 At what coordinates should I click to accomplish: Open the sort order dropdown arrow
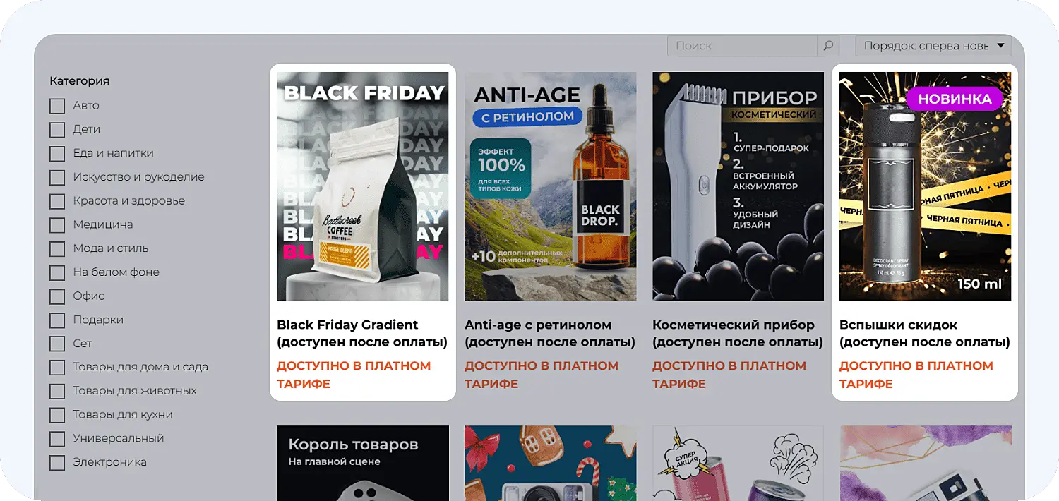tap(1000, 46)
